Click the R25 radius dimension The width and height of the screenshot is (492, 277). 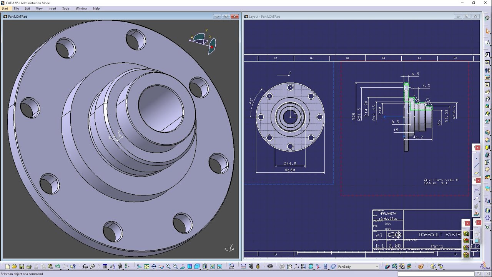point(354,117)
